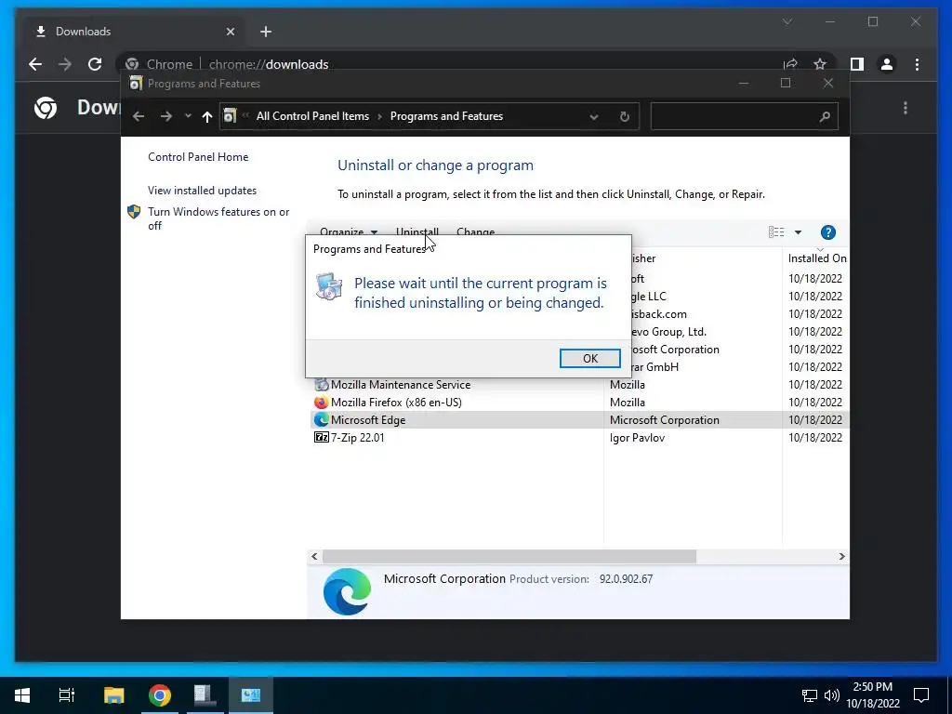Click OK in the Programs and Features dialog

589,358
